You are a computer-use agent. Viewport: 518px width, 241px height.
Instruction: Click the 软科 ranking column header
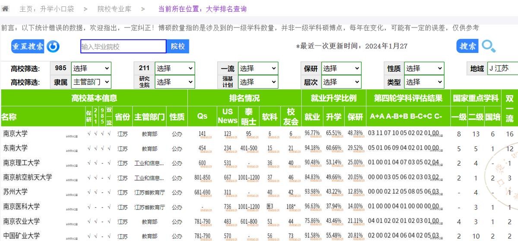[x=270, y=116]
